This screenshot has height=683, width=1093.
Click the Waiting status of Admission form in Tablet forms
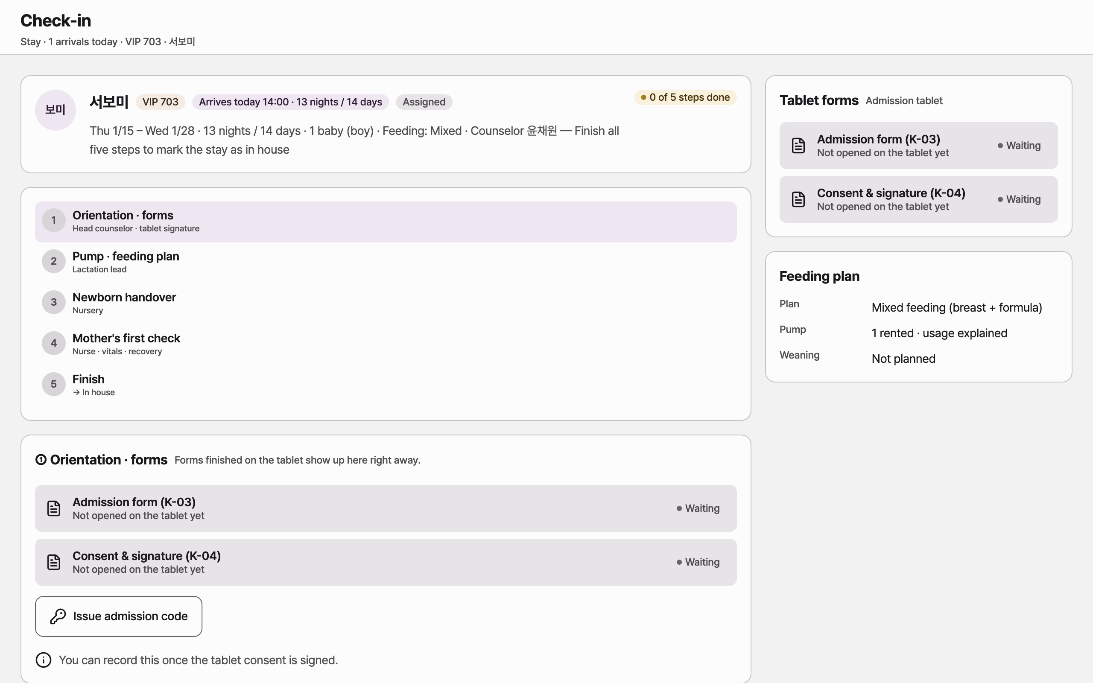pos(1019,146)
